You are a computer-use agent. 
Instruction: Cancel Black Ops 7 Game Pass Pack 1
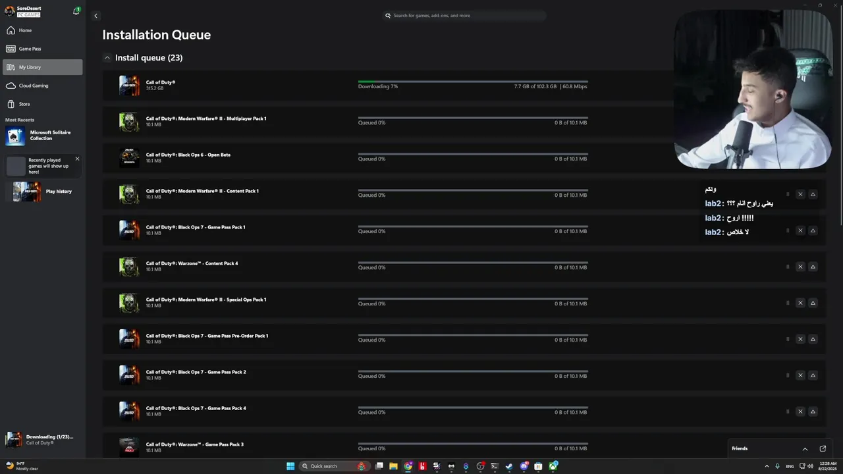800,230
